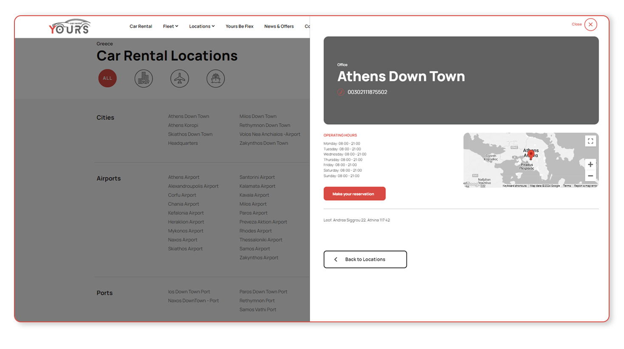Expand the Fleet dropdown menu

tap(170, 26)
